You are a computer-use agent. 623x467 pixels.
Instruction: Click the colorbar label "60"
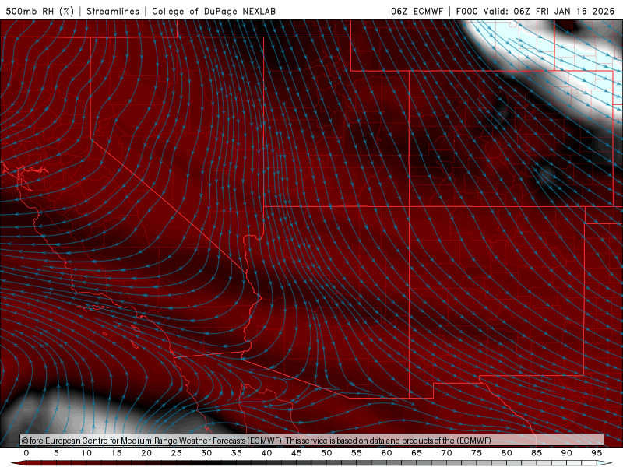point(386,453)
